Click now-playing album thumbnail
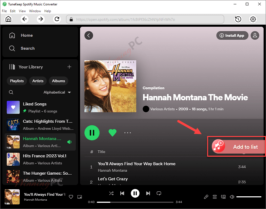Screen dimensions: 266x209 tap(12, 197)
